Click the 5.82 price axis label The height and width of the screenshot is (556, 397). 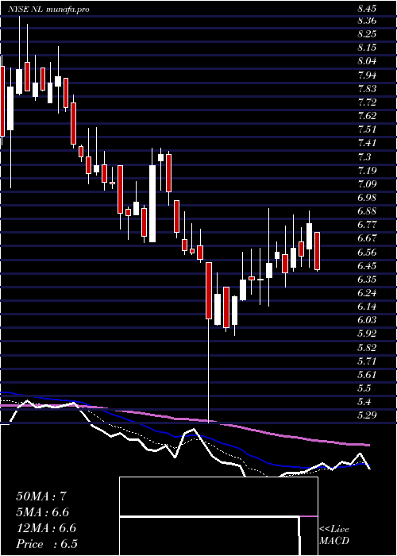tap(367, 348)
